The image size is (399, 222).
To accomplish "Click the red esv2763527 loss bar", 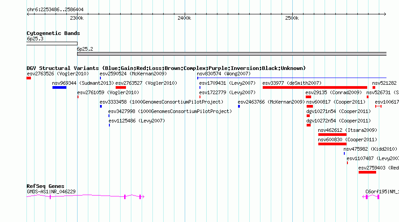I will (121, 87).
